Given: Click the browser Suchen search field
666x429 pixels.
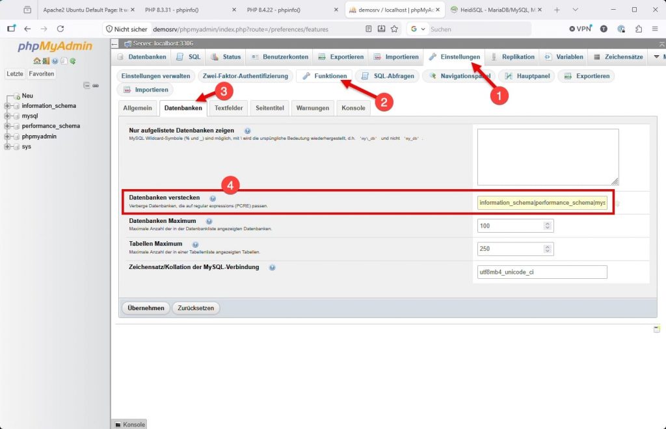Looking at the screenshot, I should point(479,29).
